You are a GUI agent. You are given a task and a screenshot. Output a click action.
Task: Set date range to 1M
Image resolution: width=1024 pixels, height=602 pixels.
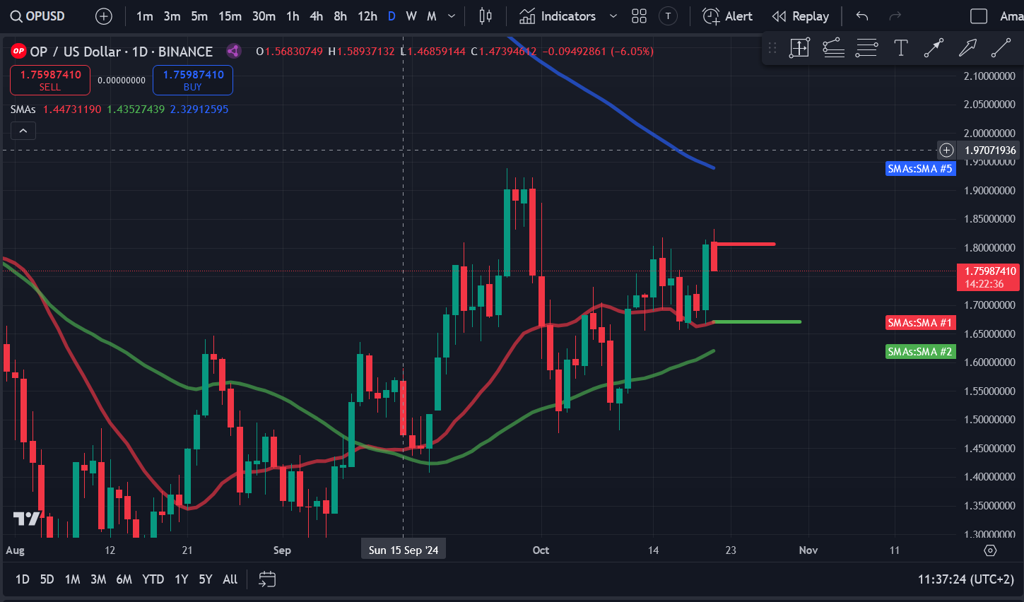[x=72, y=579]
